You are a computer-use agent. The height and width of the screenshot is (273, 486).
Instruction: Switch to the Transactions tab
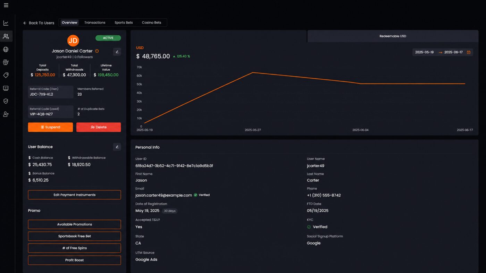click(95, 23)
